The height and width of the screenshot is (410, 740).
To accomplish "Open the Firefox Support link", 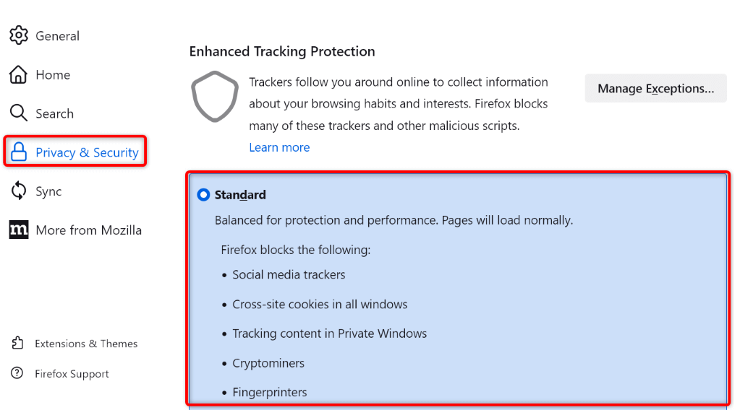I will pos(72,374).
